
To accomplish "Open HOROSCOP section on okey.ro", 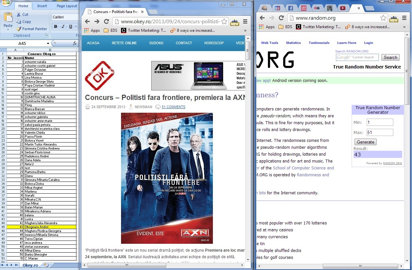I will [x=214, y=43].
